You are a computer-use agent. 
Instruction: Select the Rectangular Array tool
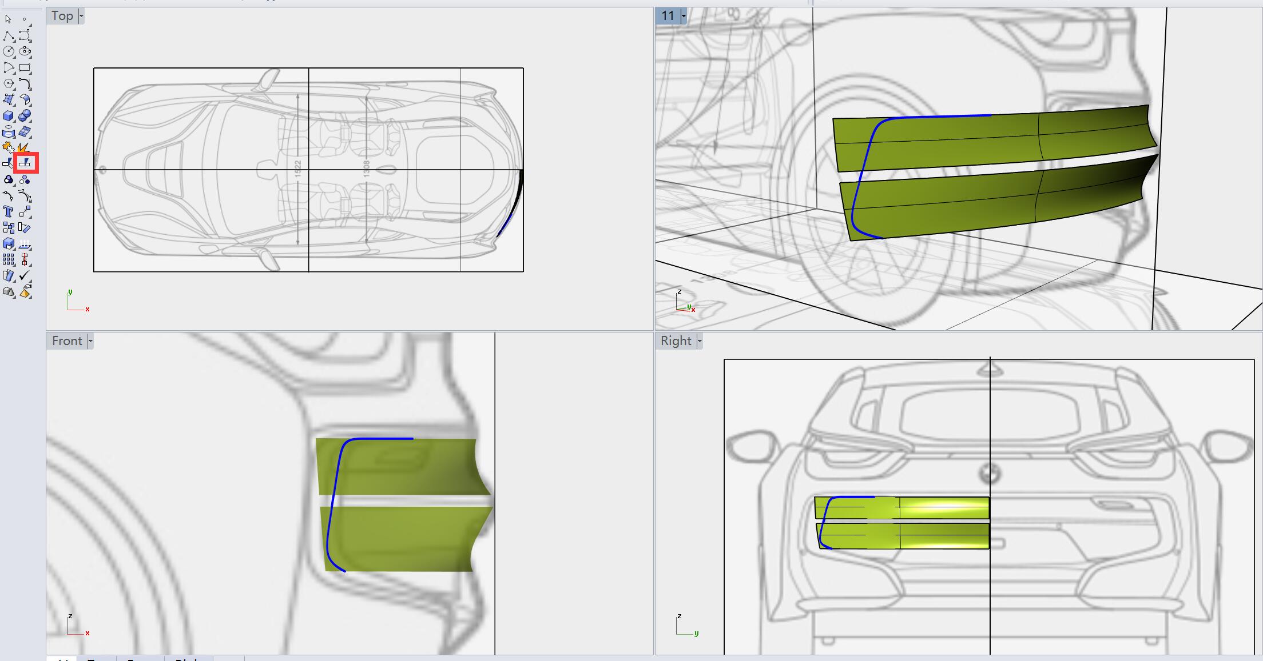tap(9, 260)
